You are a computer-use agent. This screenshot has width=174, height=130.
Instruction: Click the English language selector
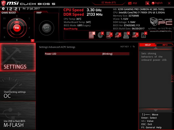[159, 3]
